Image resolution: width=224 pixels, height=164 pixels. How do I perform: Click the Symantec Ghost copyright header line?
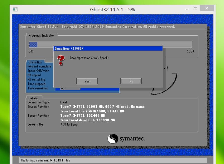point(97,27)
